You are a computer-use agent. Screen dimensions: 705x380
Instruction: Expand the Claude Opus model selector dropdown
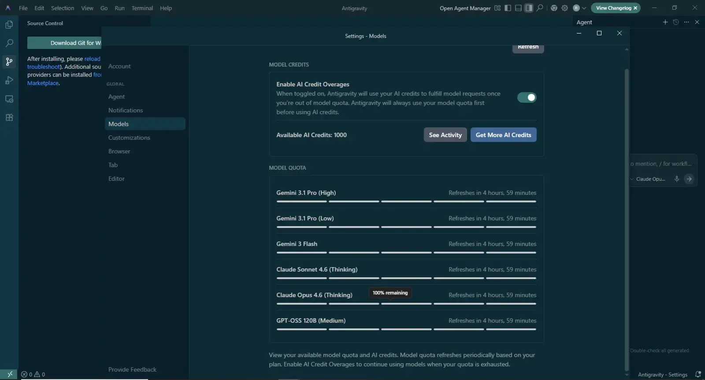648,179
